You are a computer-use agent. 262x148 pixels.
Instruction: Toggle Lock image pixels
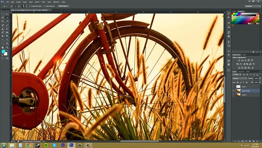click(x=241, y=83)
